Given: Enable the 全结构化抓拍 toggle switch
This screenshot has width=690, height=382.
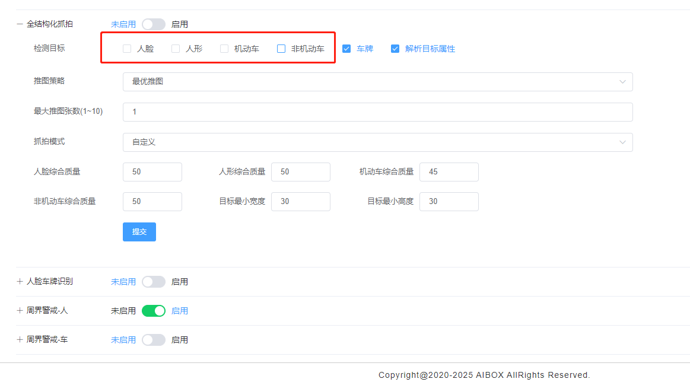Looking at the screenshot, I should (x=153, y=24).
